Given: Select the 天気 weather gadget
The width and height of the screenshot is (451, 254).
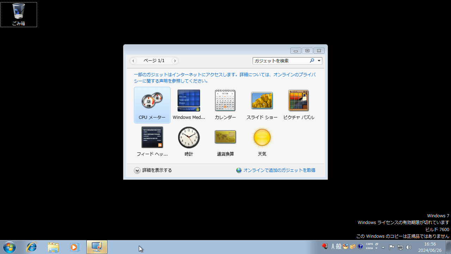Looking at the screenshot, I should click(x=262, y=142).
